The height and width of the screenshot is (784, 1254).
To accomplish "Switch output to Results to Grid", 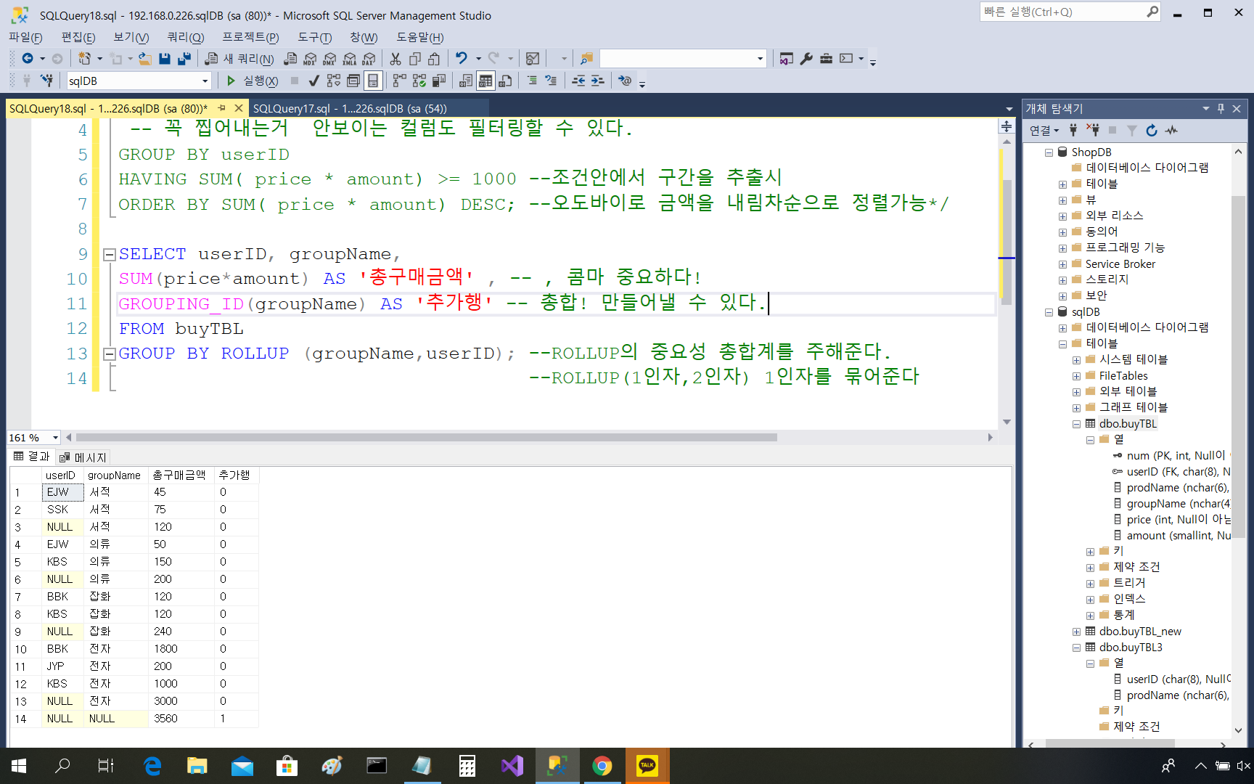I will pos(485,81).
